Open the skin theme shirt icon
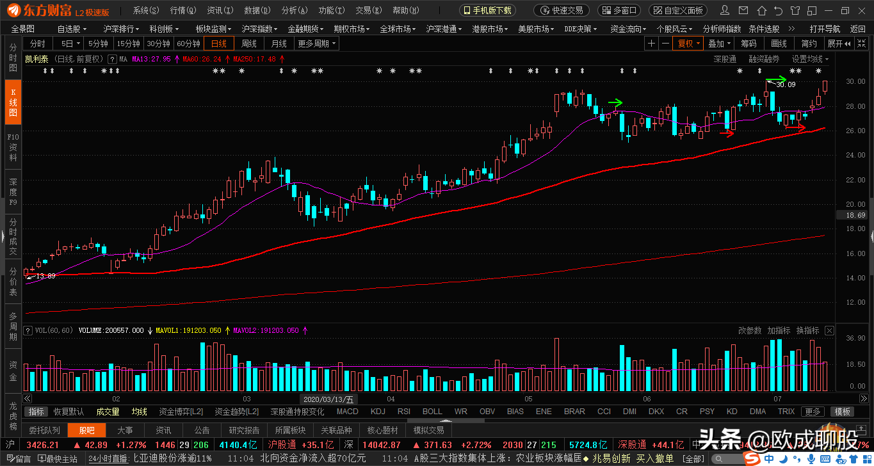The width and height of the screenshot is (874, 466). click(x=796, y=10)
